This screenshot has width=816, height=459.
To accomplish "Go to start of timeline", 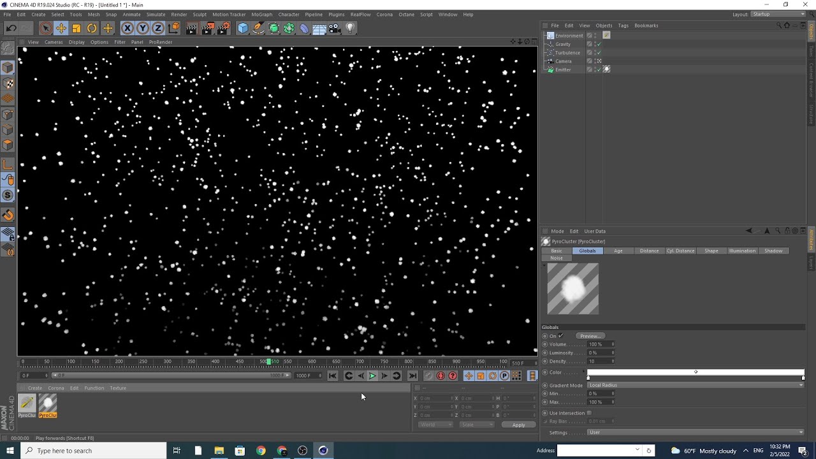I will (x=333, y=376).
